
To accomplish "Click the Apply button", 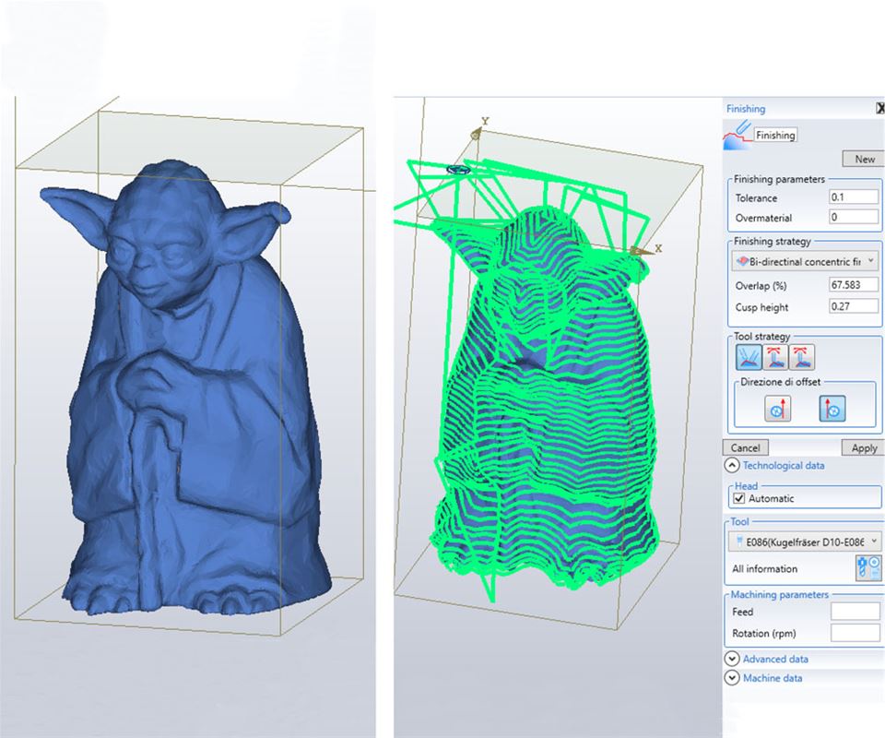I will pos(863,447).
